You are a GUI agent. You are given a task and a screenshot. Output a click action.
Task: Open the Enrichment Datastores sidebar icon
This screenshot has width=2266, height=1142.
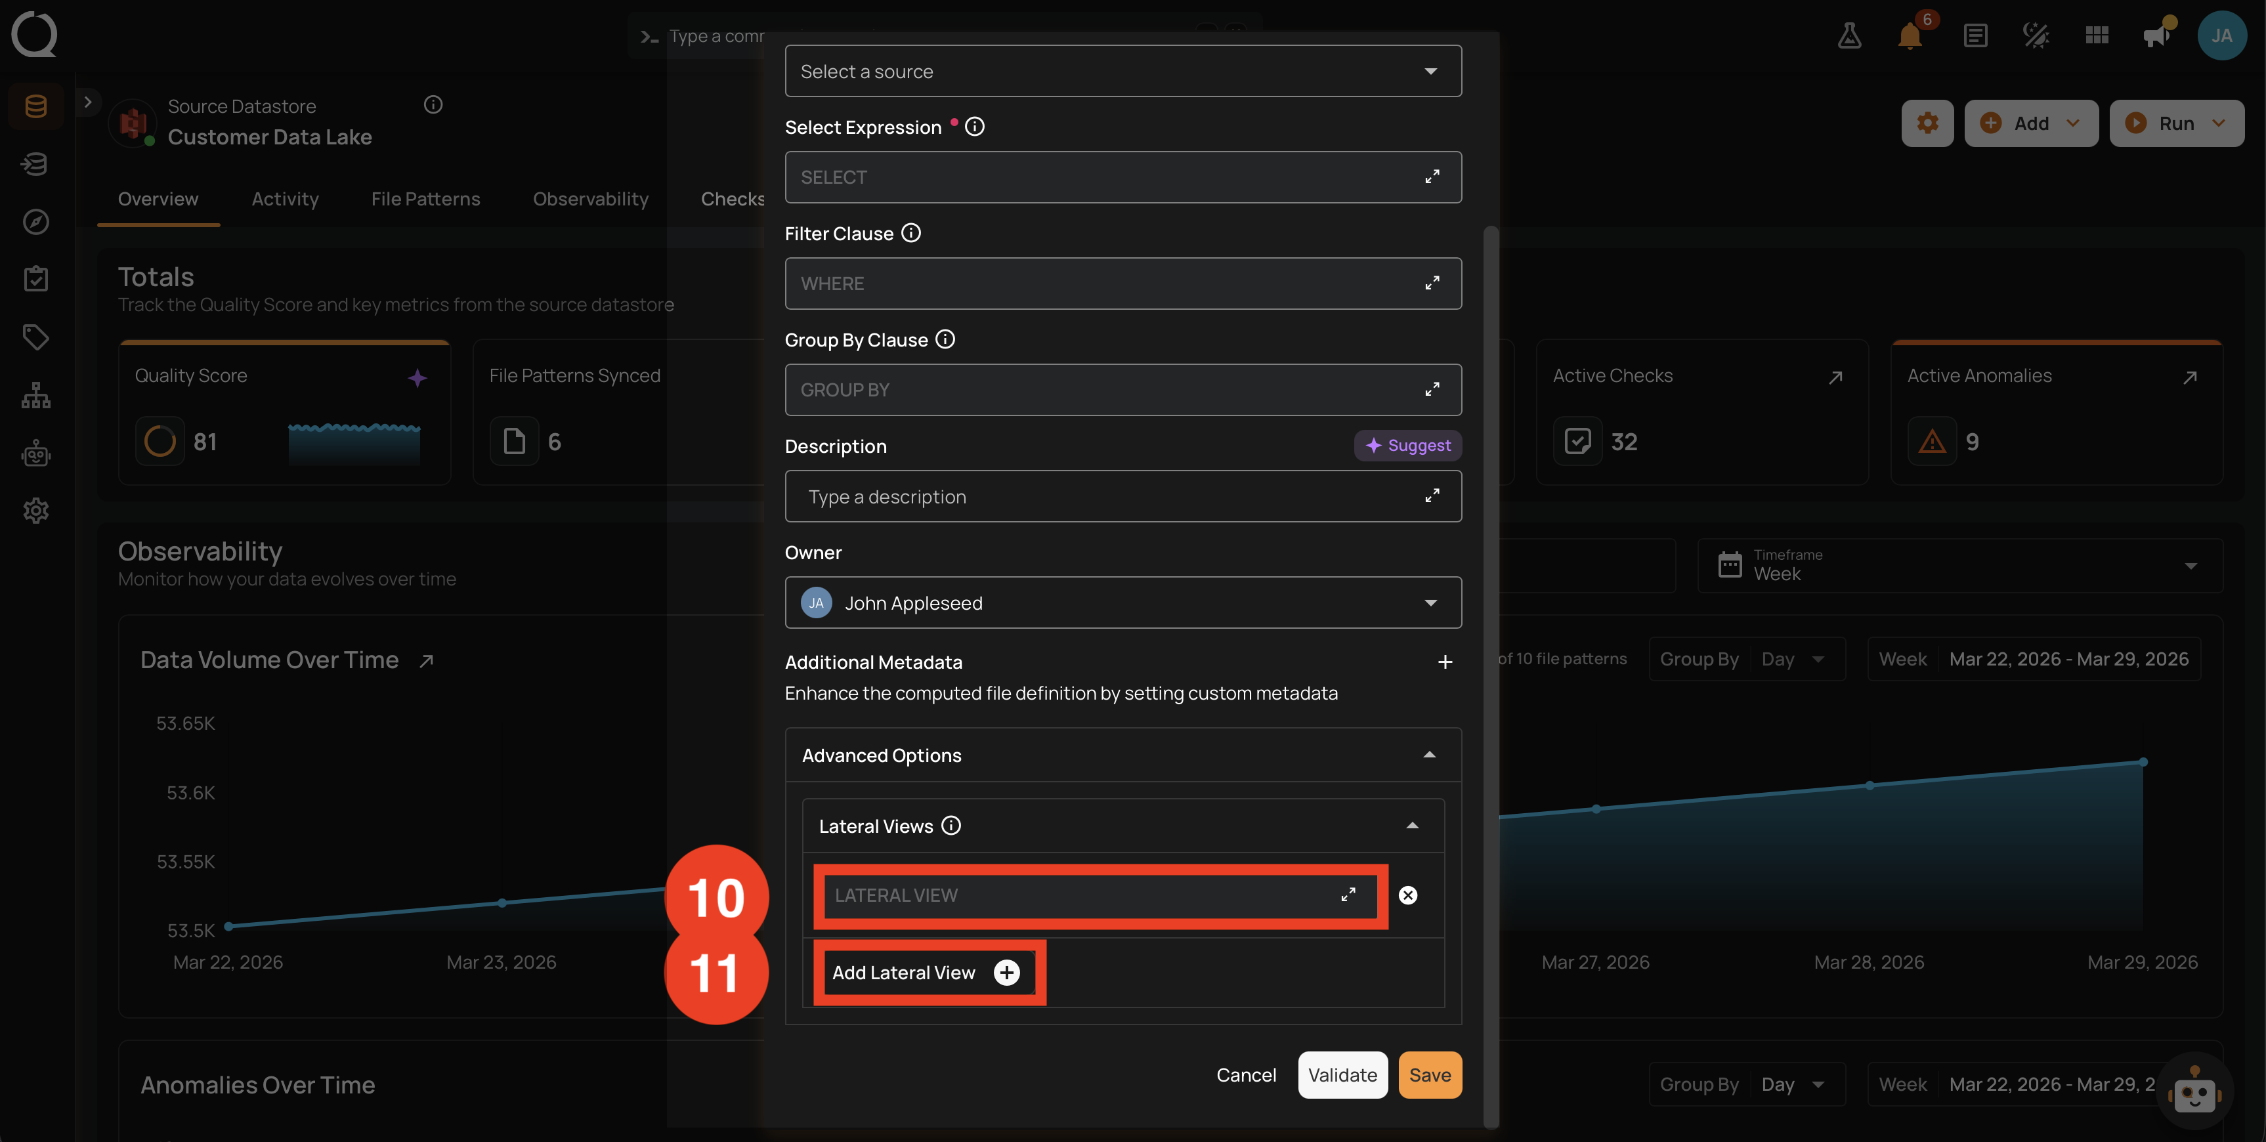[35, 163]
